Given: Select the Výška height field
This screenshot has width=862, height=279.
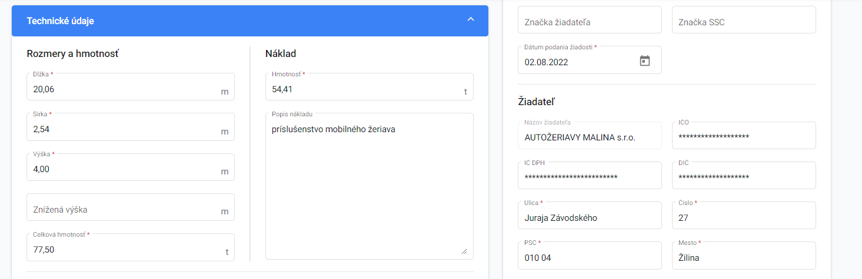Looking at the screenshot, I should (131, 167).
